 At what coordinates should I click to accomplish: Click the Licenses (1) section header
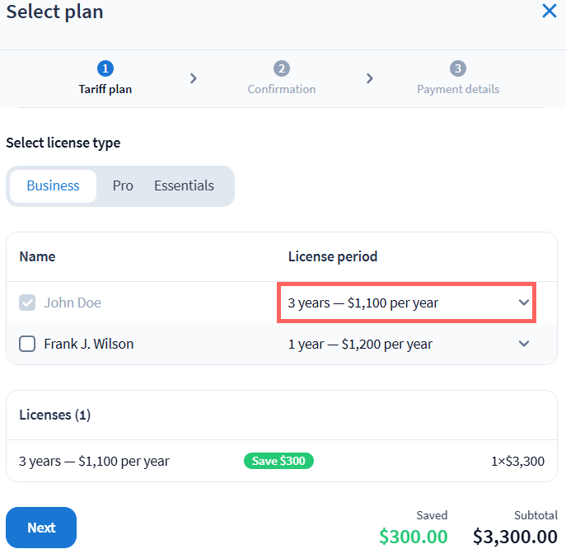click(x=55, y=415)
